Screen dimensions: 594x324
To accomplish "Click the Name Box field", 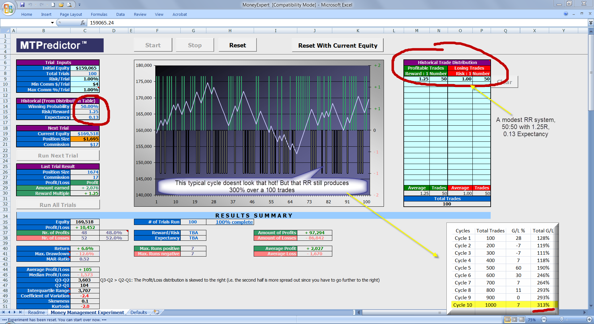I will point(25,23).
